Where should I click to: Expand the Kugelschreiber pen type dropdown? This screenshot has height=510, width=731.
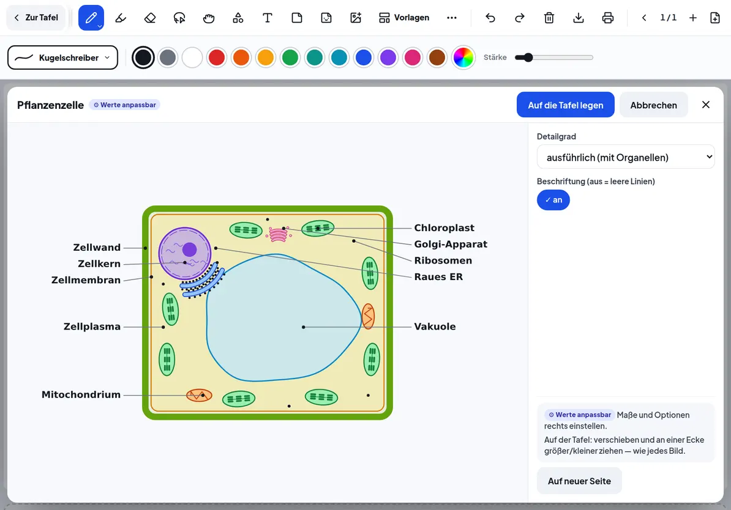click(63, 57)
